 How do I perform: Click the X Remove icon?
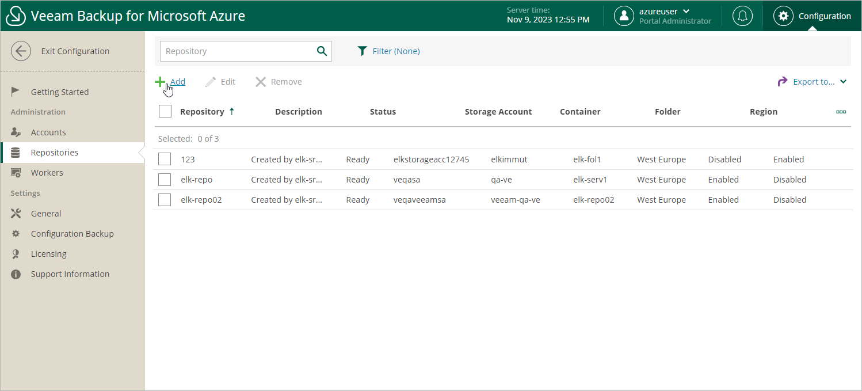(x=261, y=82)
